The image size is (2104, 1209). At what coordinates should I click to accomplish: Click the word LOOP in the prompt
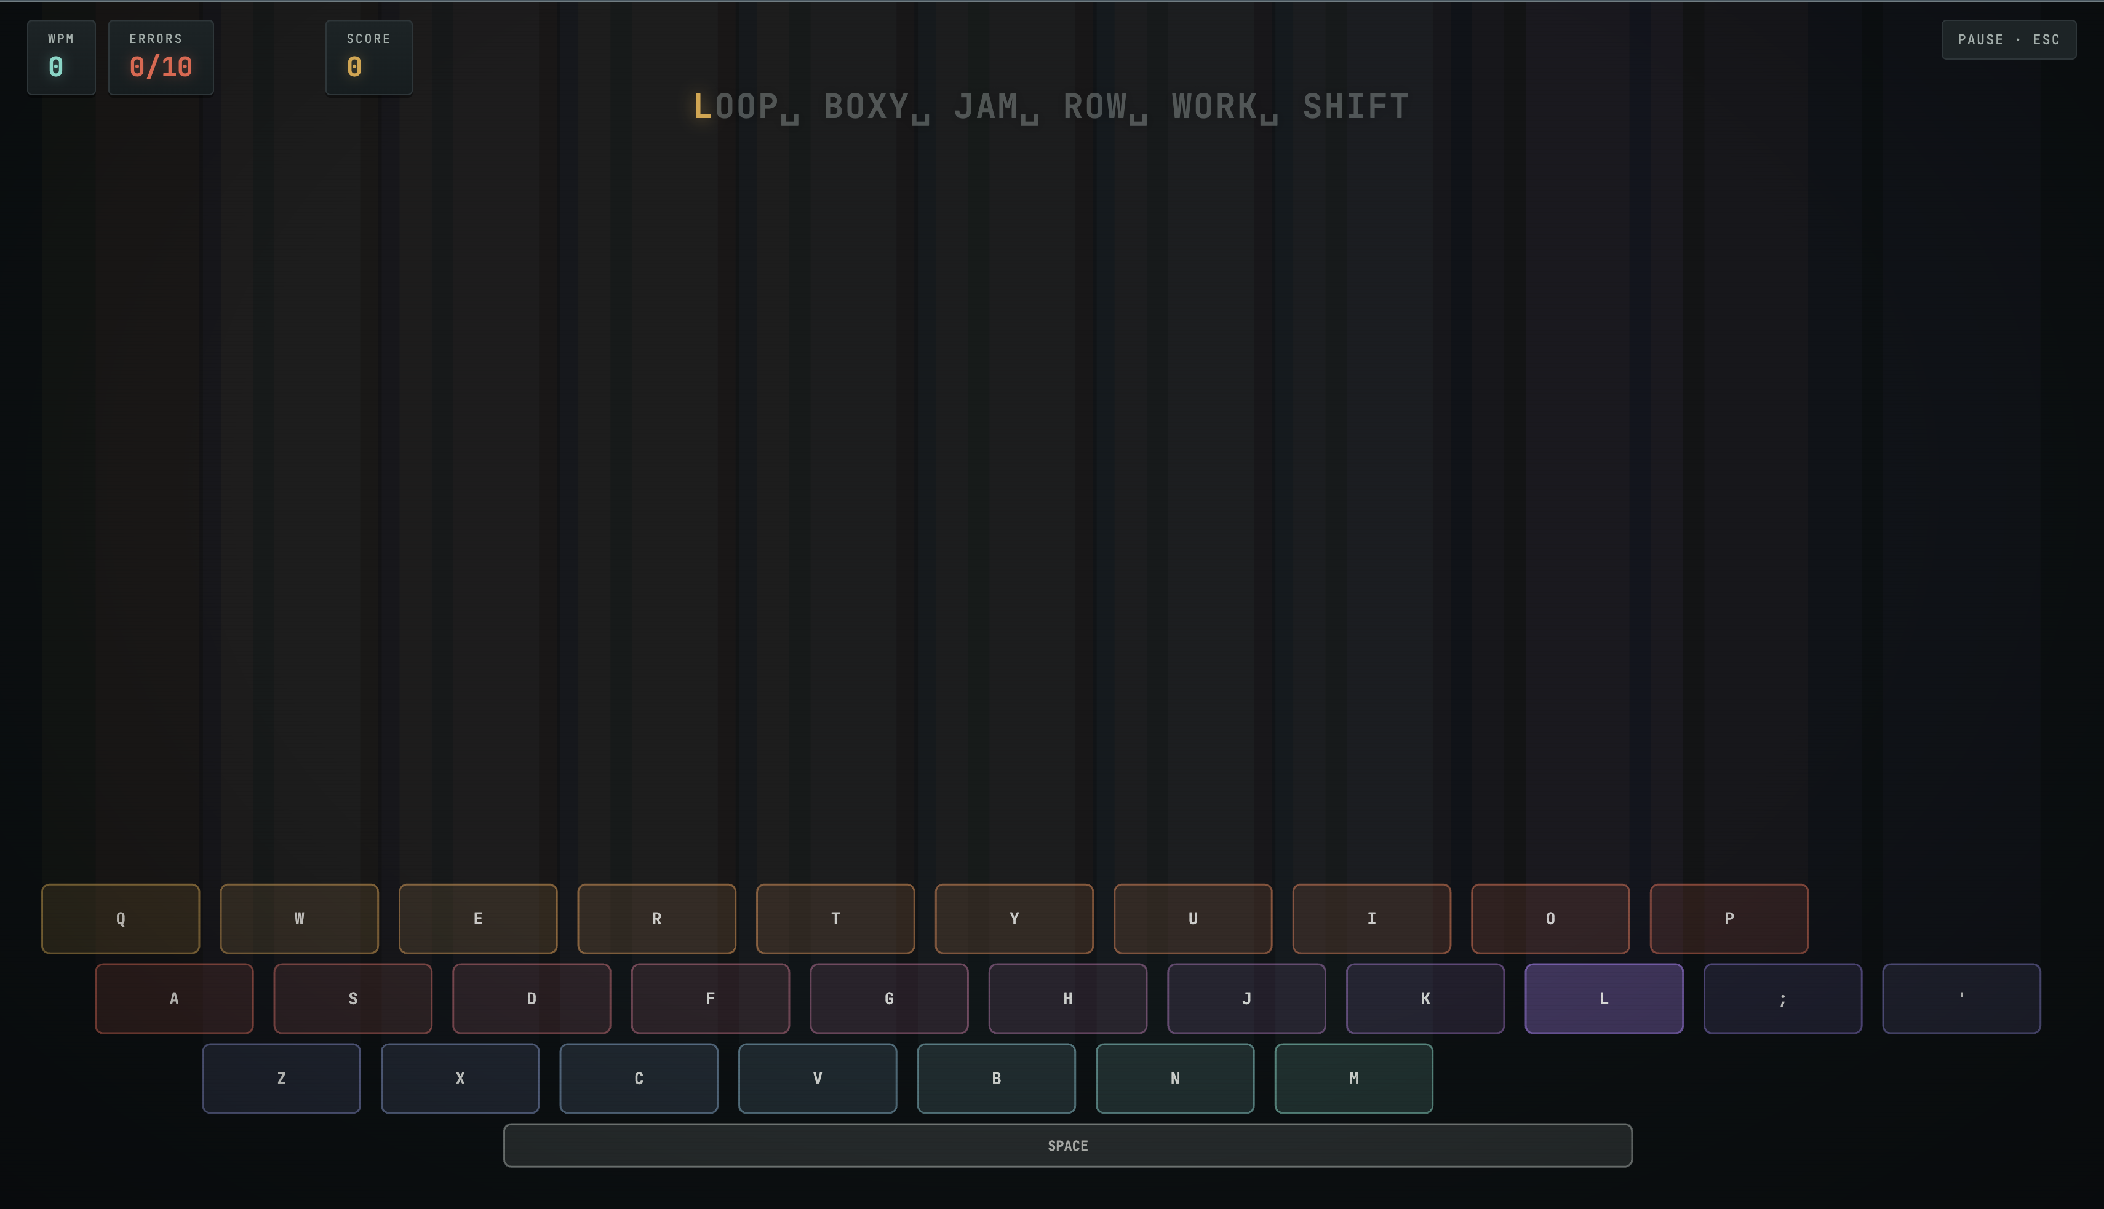(x=736, y=107)
